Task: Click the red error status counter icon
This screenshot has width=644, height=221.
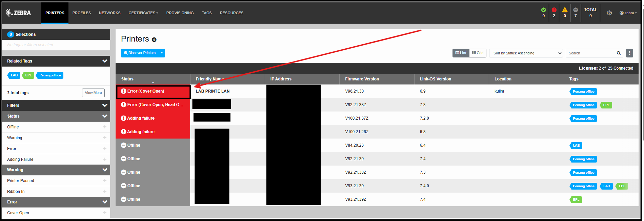Action: point(554,10)
